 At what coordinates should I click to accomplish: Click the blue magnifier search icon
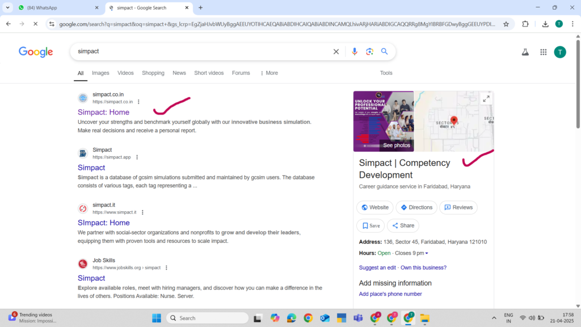coord(384,52)
